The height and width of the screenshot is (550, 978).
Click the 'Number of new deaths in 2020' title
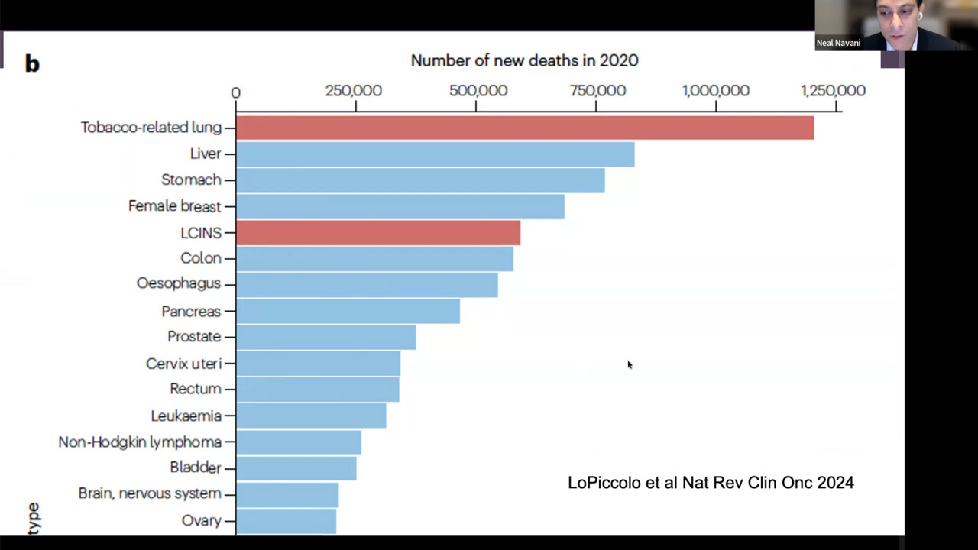pos(524,60)
